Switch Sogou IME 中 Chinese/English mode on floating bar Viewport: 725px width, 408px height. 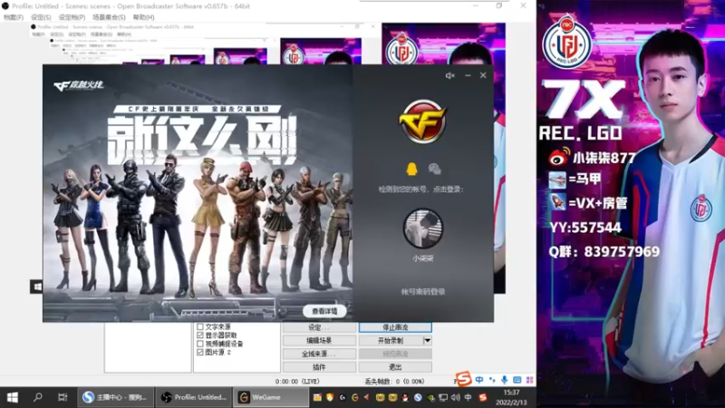click(x=479, y=380)
